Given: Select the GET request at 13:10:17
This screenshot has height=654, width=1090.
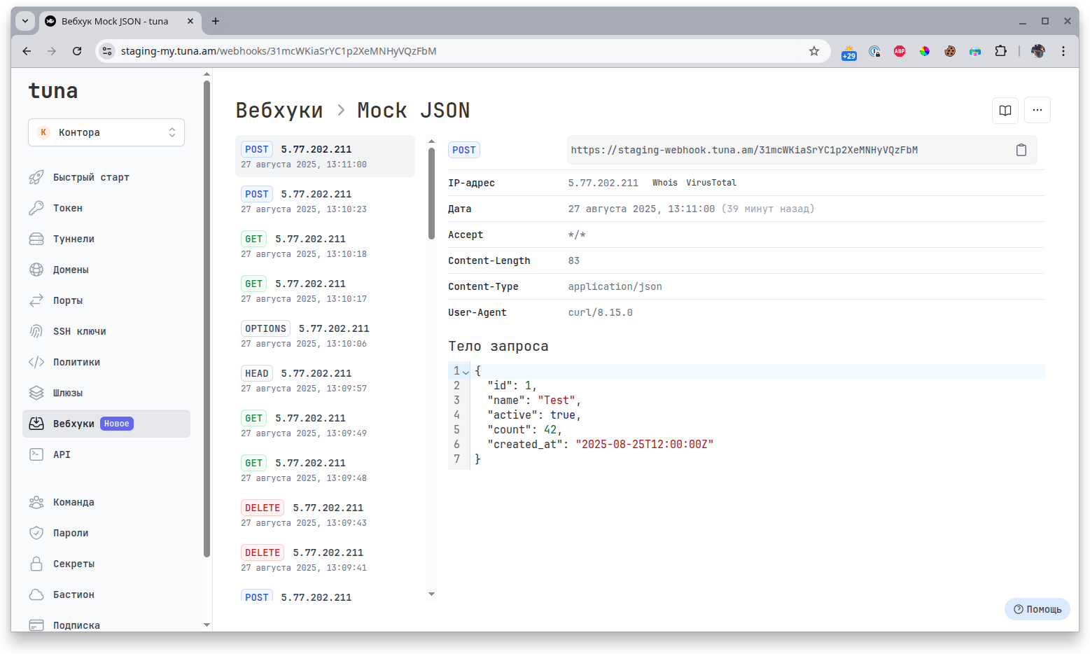Looking at the screenshot, I should [325, 291].
